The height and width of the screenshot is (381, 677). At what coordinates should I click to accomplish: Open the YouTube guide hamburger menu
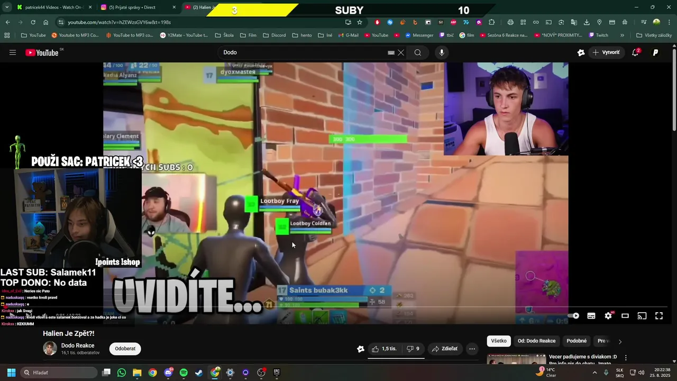click(x=13, y=52)
